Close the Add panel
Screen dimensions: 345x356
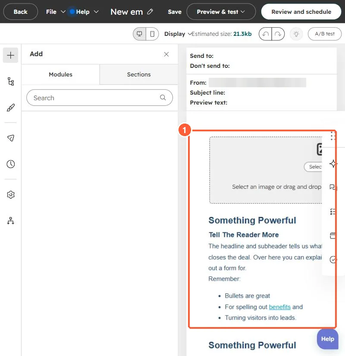tap(166, 54)
